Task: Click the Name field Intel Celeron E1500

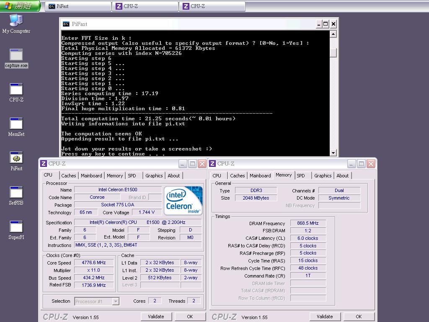Action: (118, 190)
